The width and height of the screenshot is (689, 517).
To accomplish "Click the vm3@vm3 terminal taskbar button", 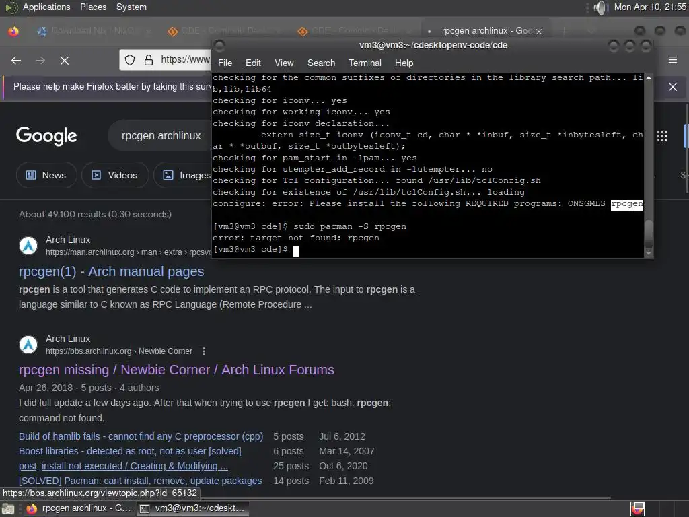I will click(x=193, y=508).
